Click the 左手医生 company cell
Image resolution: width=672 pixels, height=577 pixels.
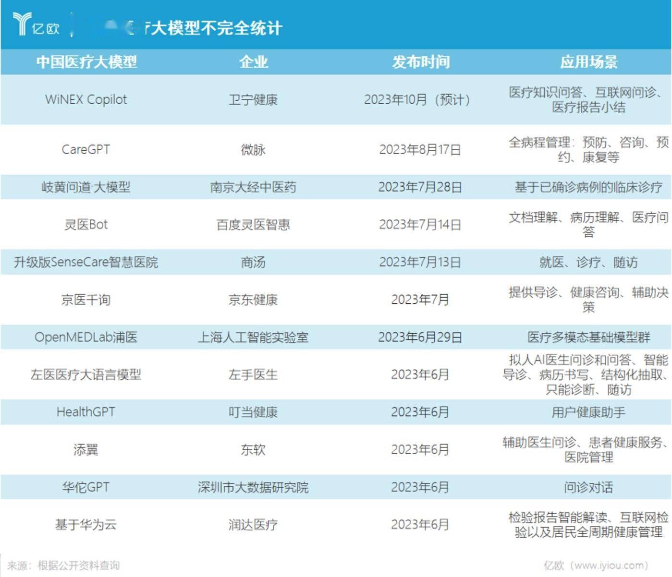(x=253, y=375)
